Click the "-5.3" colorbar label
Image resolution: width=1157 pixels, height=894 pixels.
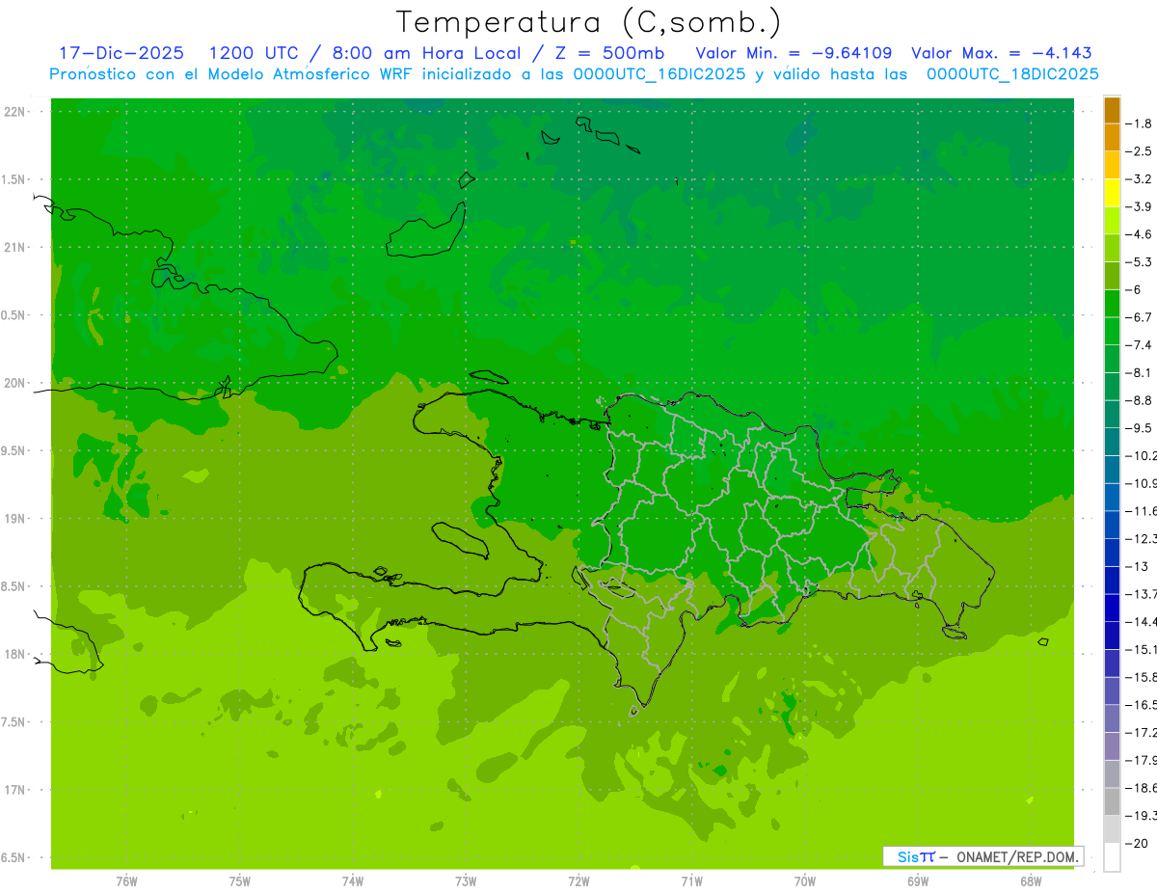point(1141,261)
